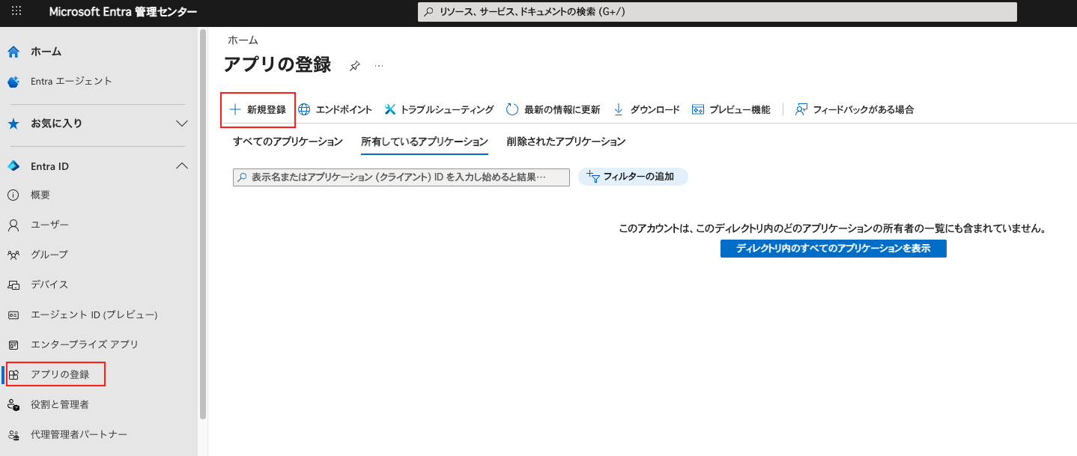Click the エージェント ID (プレビュー) icon
Screen dimensions: 1077x456
point(13,315)
